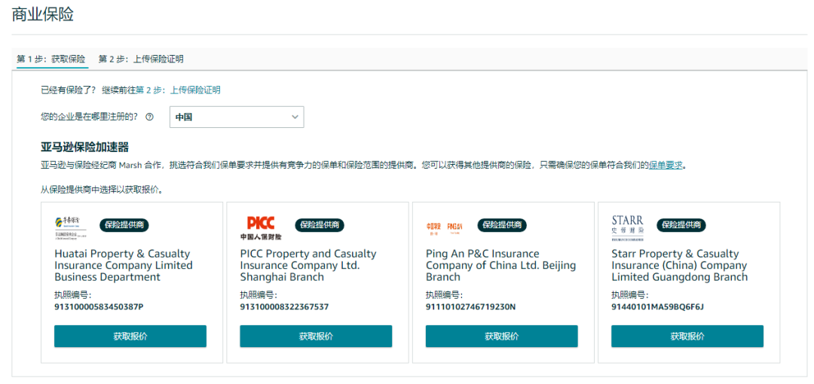The height and width of the screenshot is (384, 814).
Task: Click license number 91440101MA59BQ6F6J
Action: (658, 306)
